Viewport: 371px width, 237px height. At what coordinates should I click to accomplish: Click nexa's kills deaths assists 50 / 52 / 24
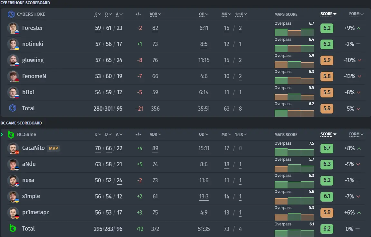point(109,180)
